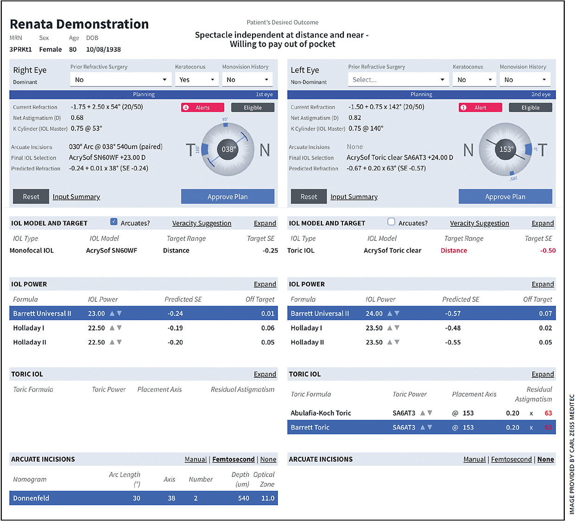Screen dimensions: 575x521
Task: Expand left eye Toric IOL section
Action: point(543,374)
